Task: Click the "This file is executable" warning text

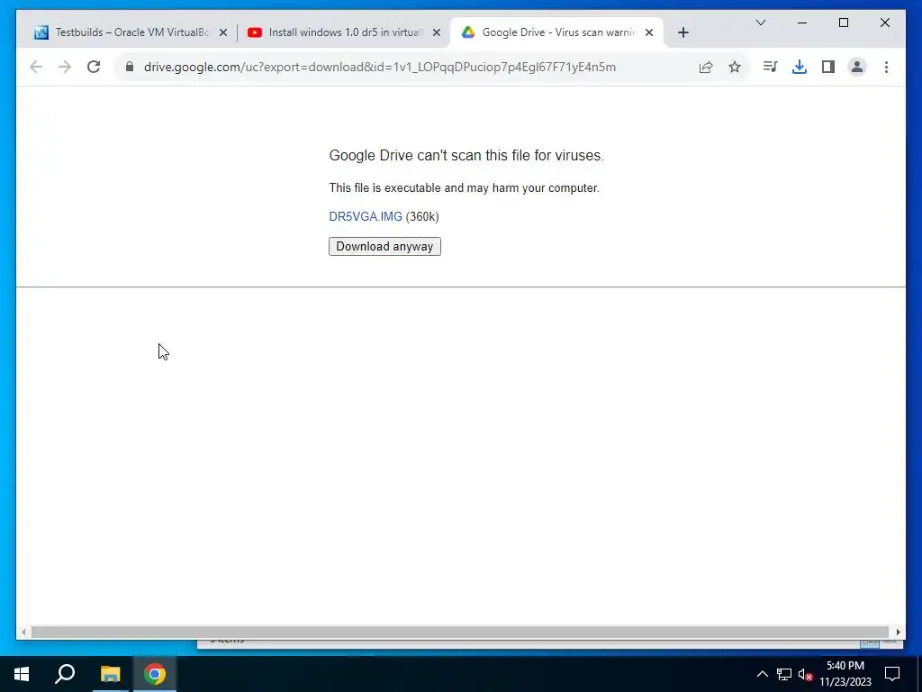Action: (464, 188)
